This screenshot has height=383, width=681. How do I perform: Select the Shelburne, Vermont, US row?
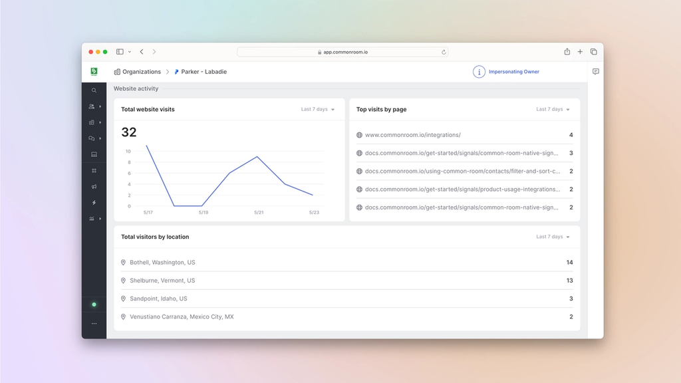[346, 281]
